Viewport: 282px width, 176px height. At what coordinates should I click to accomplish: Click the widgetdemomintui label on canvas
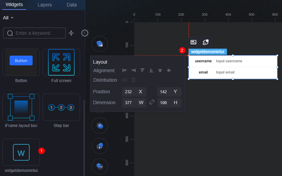(x=208, y=52)
